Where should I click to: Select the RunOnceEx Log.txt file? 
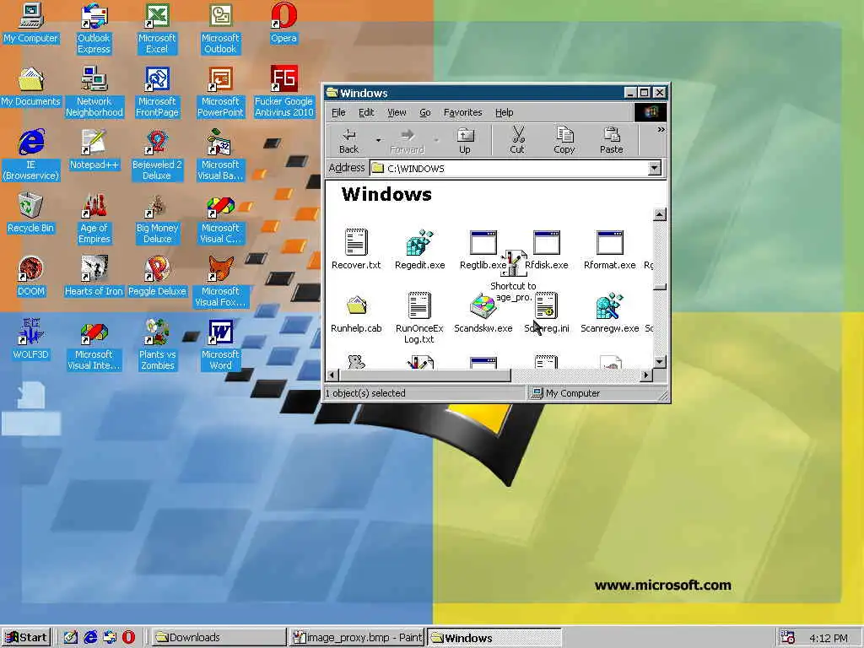click(419, 318)
